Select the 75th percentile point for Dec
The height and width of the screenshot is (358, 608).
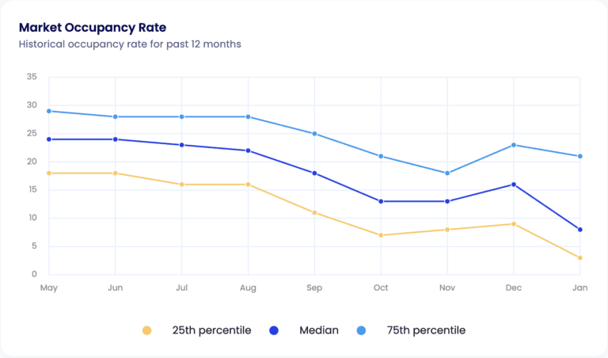pos(514,145)
